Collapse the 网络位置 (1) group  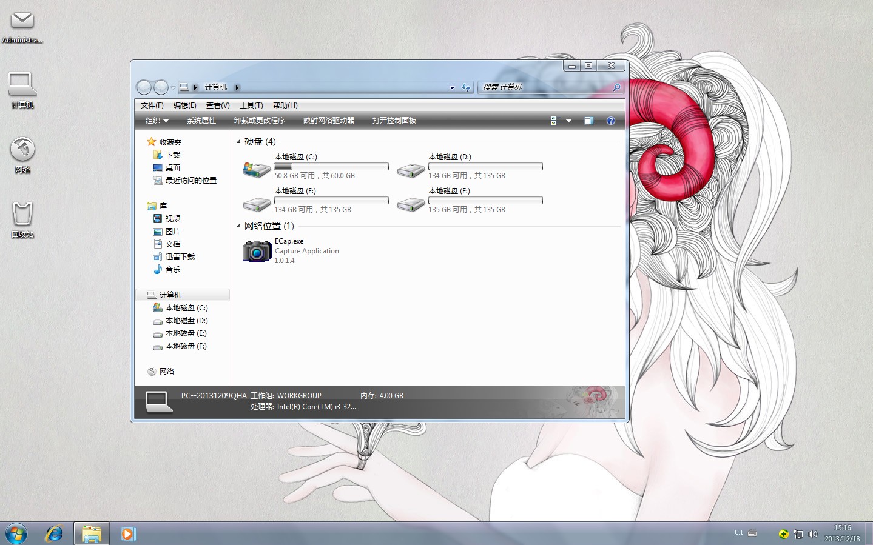(x=238, y=226)
